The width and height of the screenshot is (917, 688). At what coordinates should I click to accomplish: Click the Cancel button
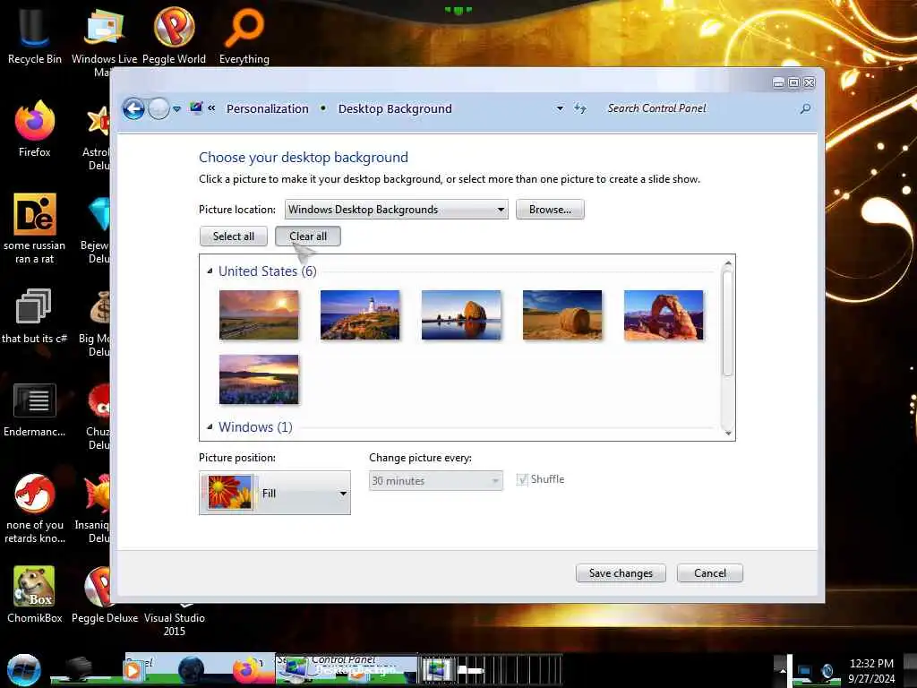[710, 573]
